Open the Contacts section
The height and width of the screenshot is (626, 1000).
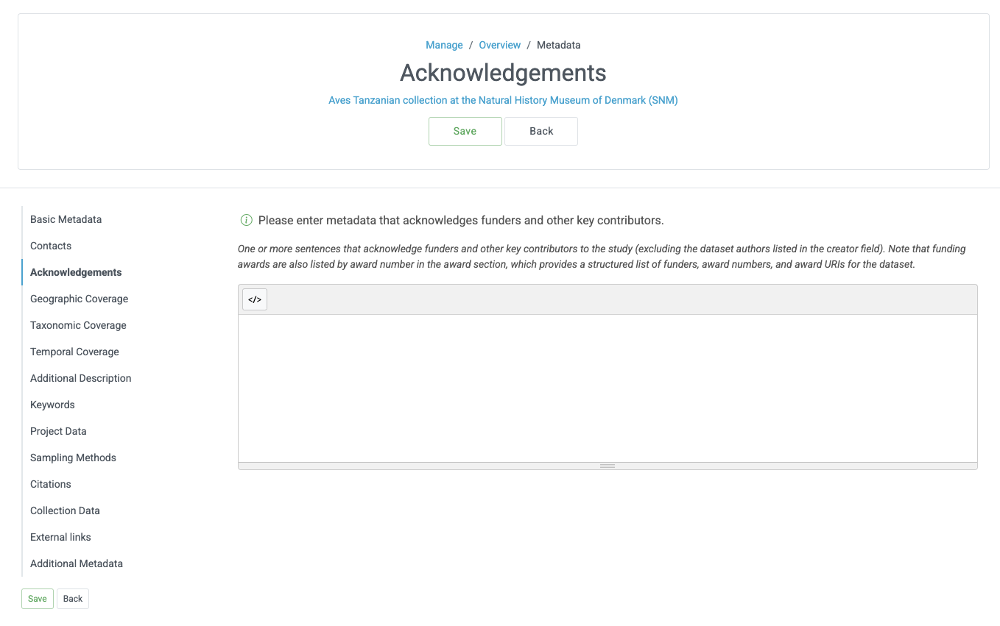point(50,246)
